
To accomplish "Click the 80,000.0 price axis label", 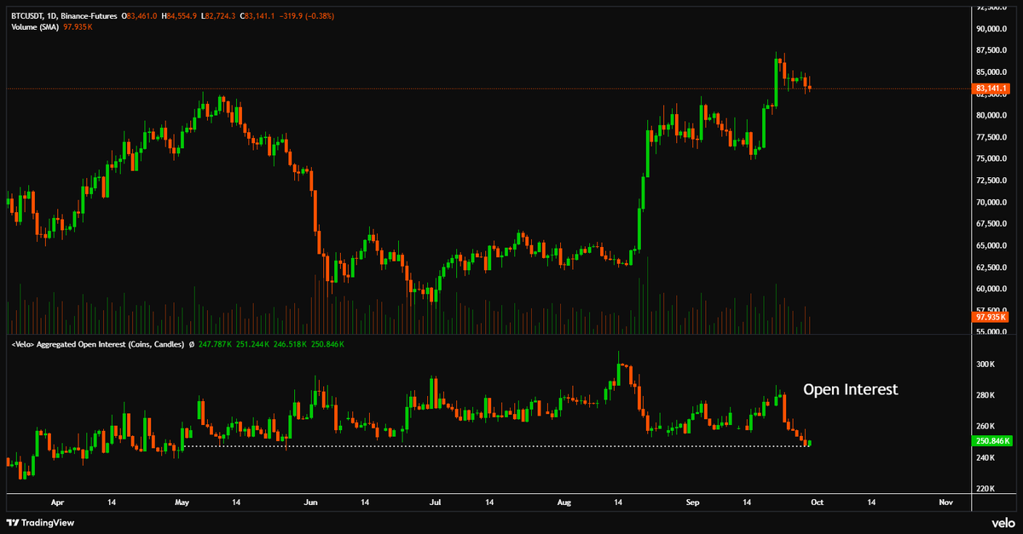I will (992, 116).
